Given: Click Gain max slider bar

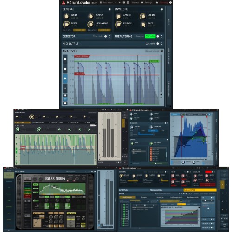Looking at the screenshot, I should [x=104, y=30].
